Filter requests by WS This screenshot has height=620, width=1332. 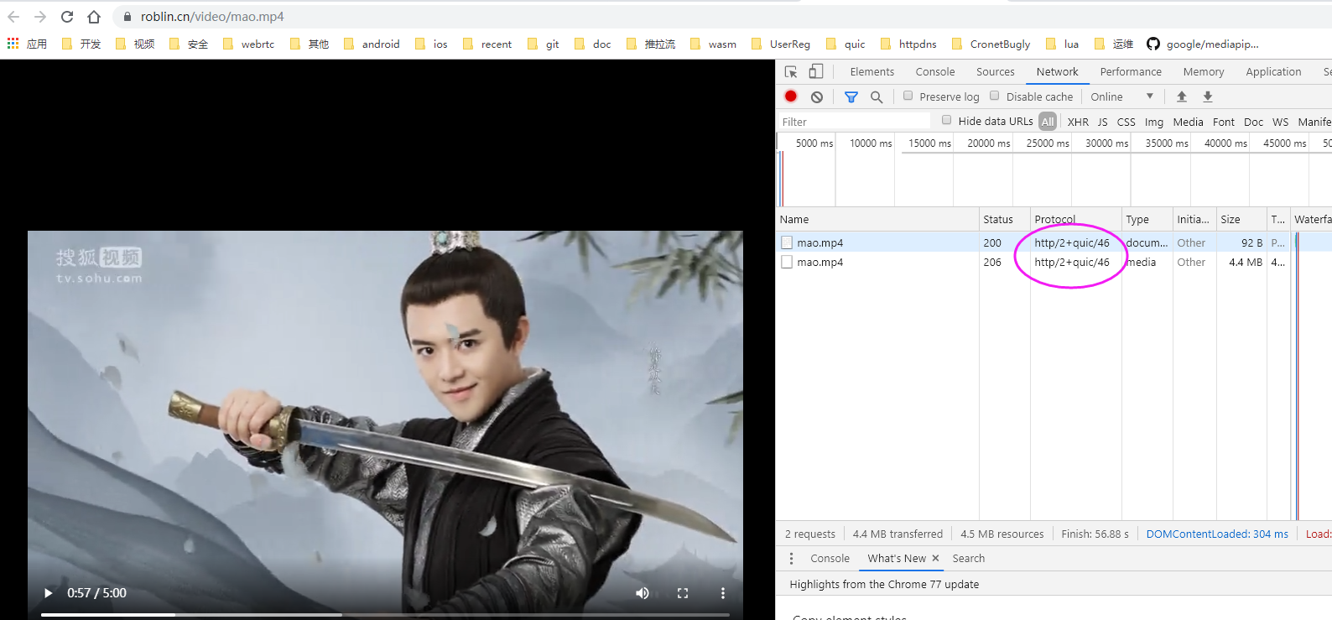[1280, 122]
